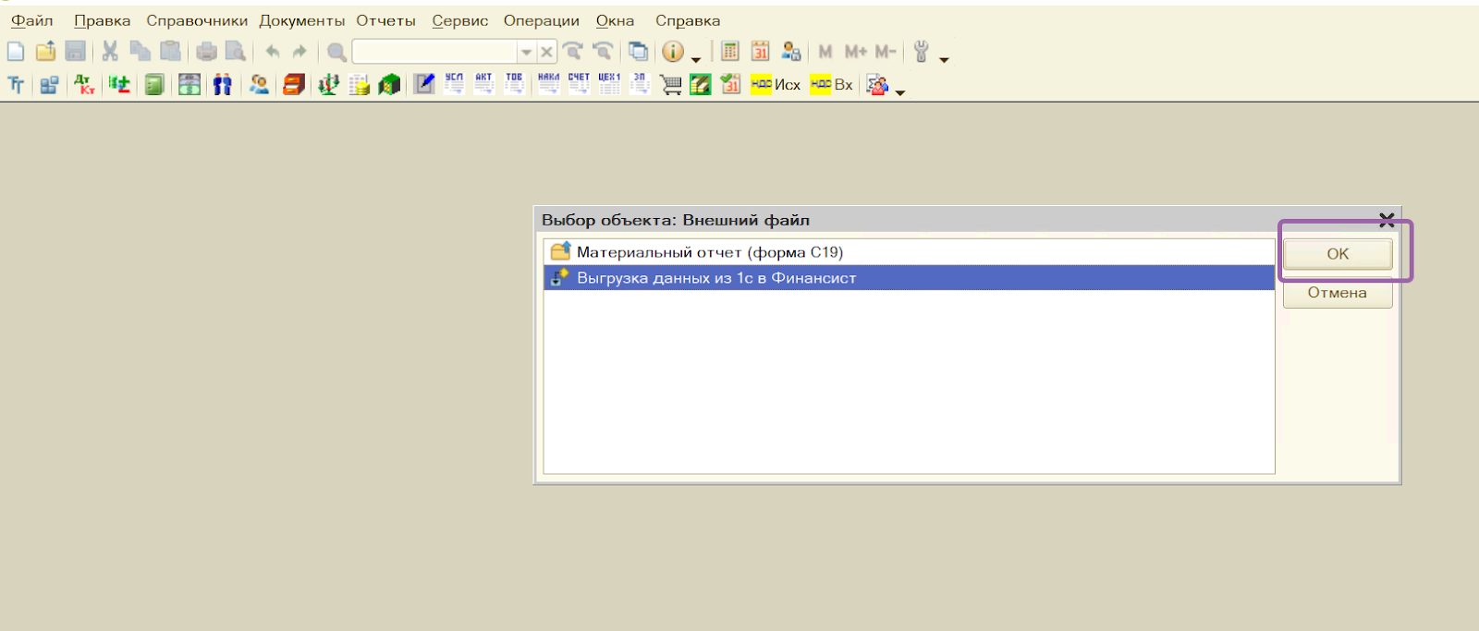Click the Save floppy disk icon
Viewport: 1479px width, 631px height.
[76, 52]
